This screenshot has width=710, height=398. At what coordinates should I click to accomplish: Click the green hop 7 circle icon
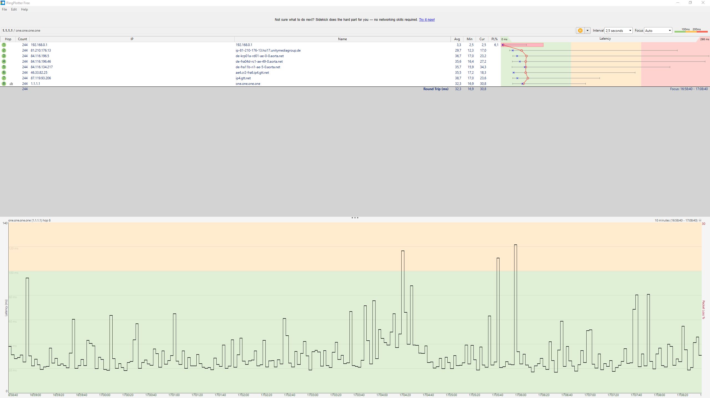pos(4,78)
